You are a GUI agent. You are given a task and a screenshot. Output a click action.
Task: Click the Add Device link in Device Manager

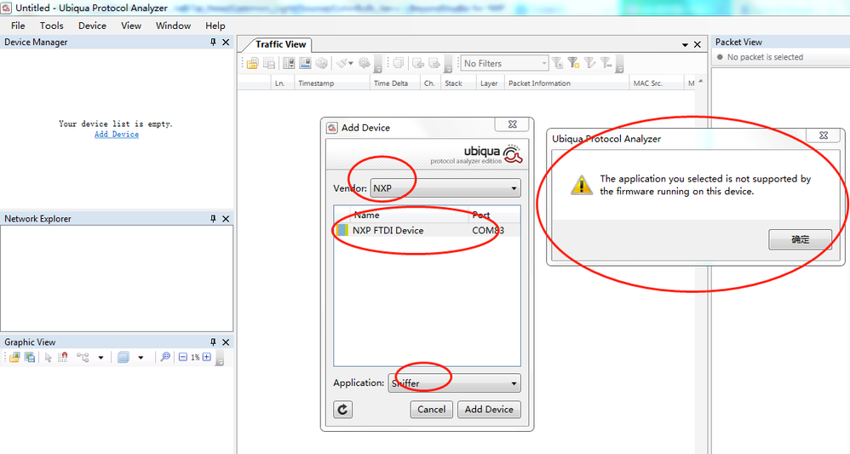pos(117,135)
